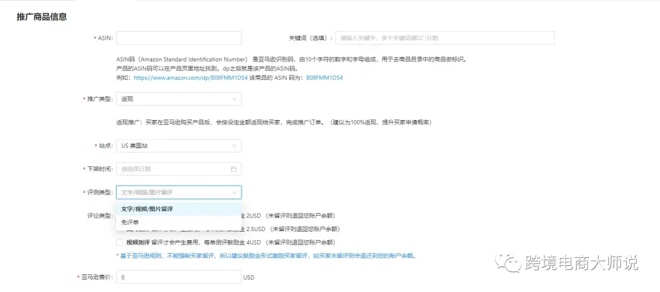The width and height of the screenshot is (660, 292).
Task: Click the blue B08FMM1D54 ASIN code link
Action: [324, 78]
